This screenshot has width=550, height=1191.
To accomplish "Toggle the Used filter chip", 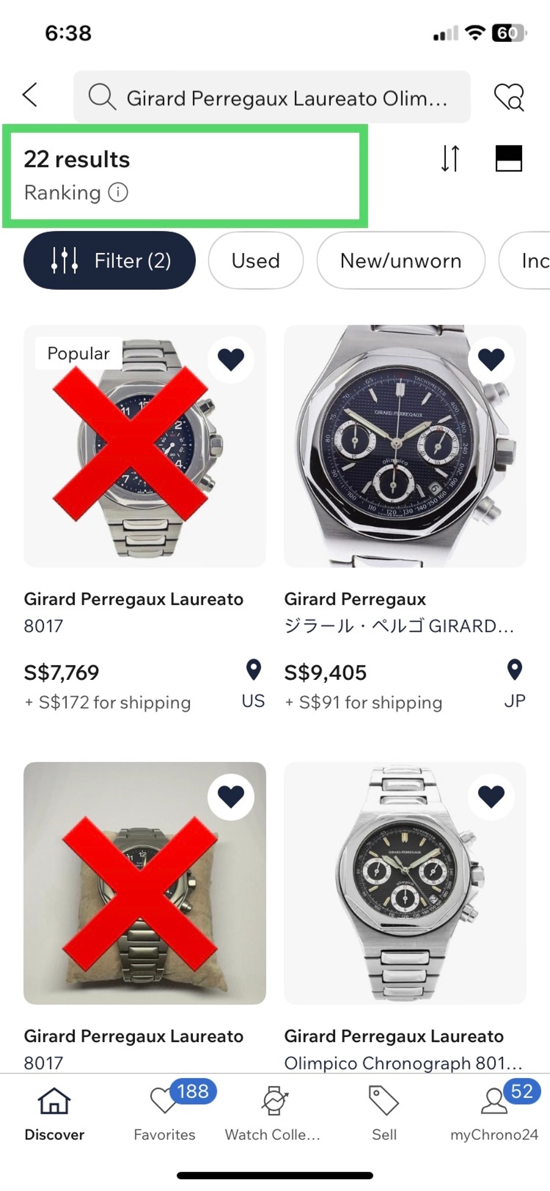I will tap(255, 261).
